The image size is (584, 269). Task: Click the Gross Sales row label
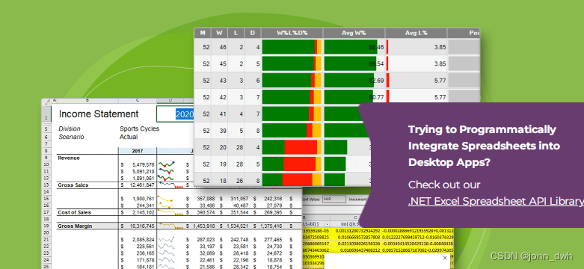click(73, 185)
